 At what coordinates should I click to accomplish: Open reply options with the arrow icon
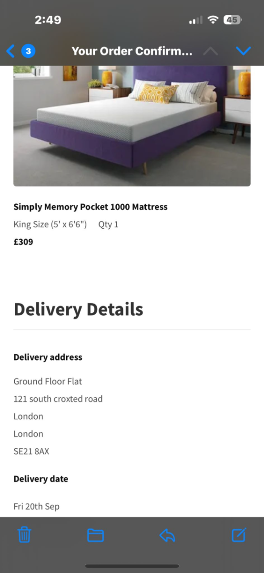point(167,535)
